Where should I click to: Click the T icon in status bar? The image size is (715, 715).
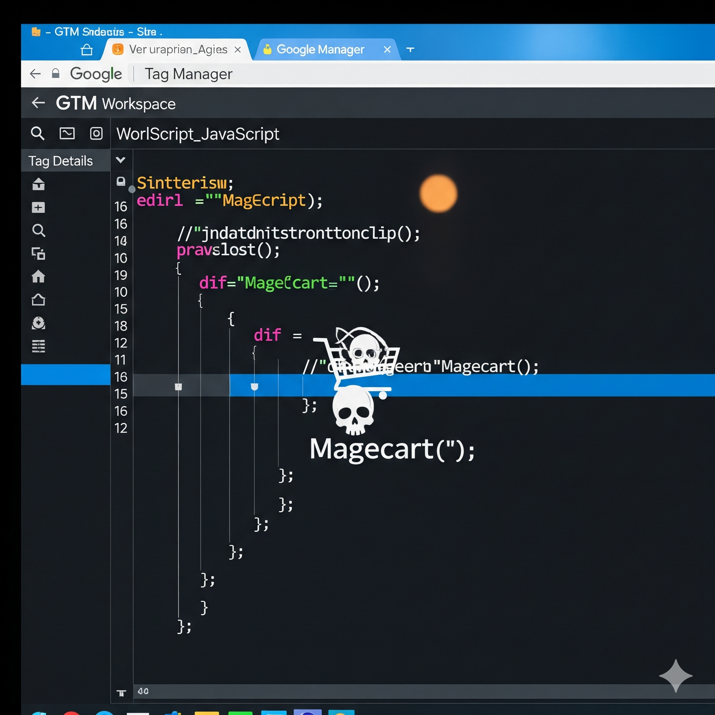pos(121,693)
